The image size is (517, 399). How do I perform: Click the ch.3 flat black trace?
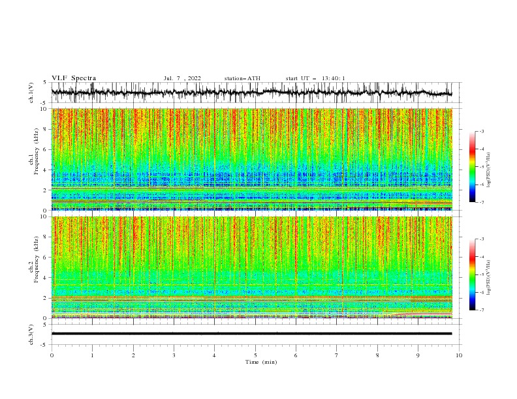click(252, 334)
